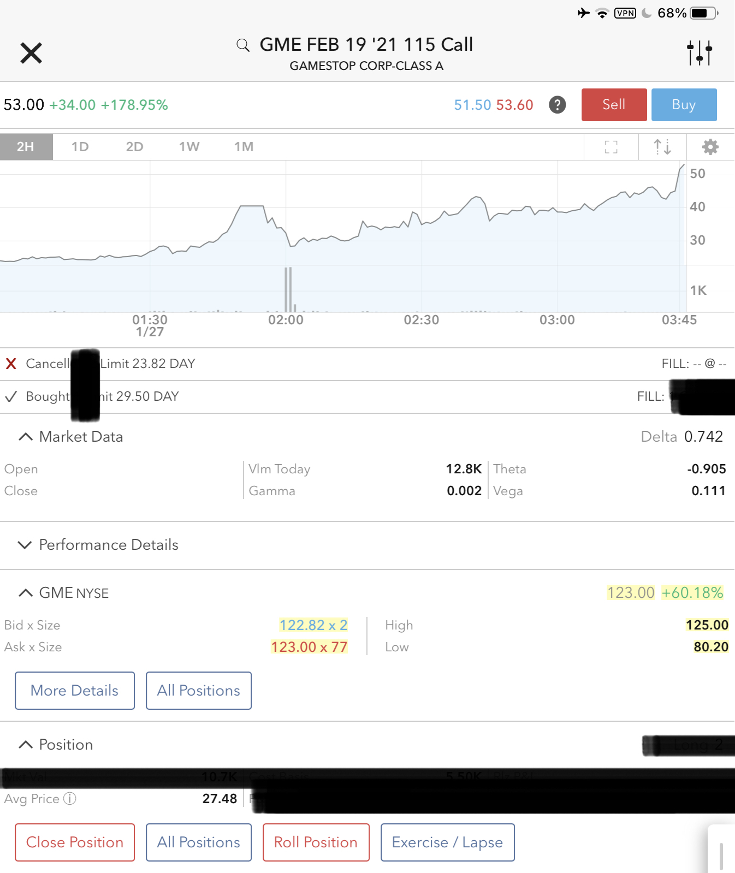Collapse the Market Data section
The height and width of the screenshot is (873, 735).
click(x=25, y=437)
